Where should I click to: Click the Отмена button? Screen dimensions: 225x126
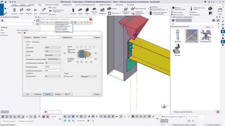pos(97,94)
